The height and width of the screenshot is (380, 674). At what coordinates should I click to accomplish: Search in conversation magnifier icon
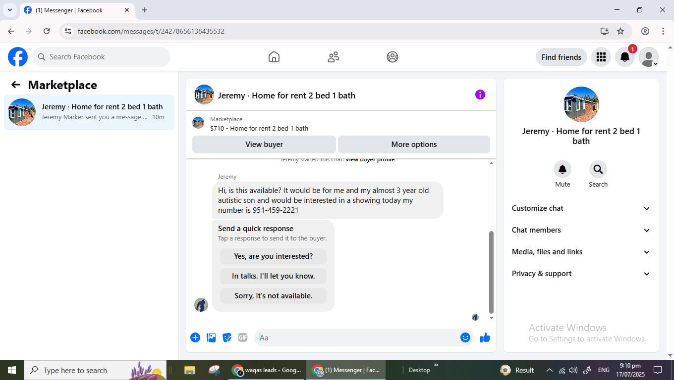click(598, 169)
